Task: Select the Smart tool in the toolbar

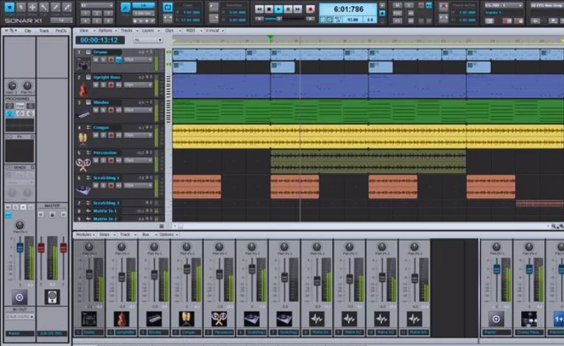Action: click(x=9, y=7)
